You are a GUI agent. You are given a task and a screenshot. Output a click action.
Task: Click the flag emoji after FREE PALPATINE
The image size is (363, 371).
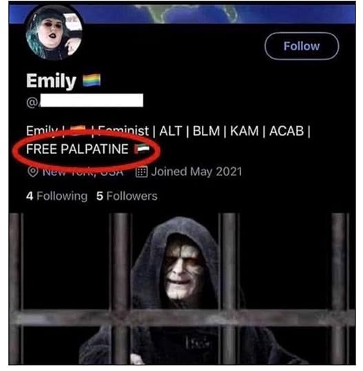(x=142, y=149)
